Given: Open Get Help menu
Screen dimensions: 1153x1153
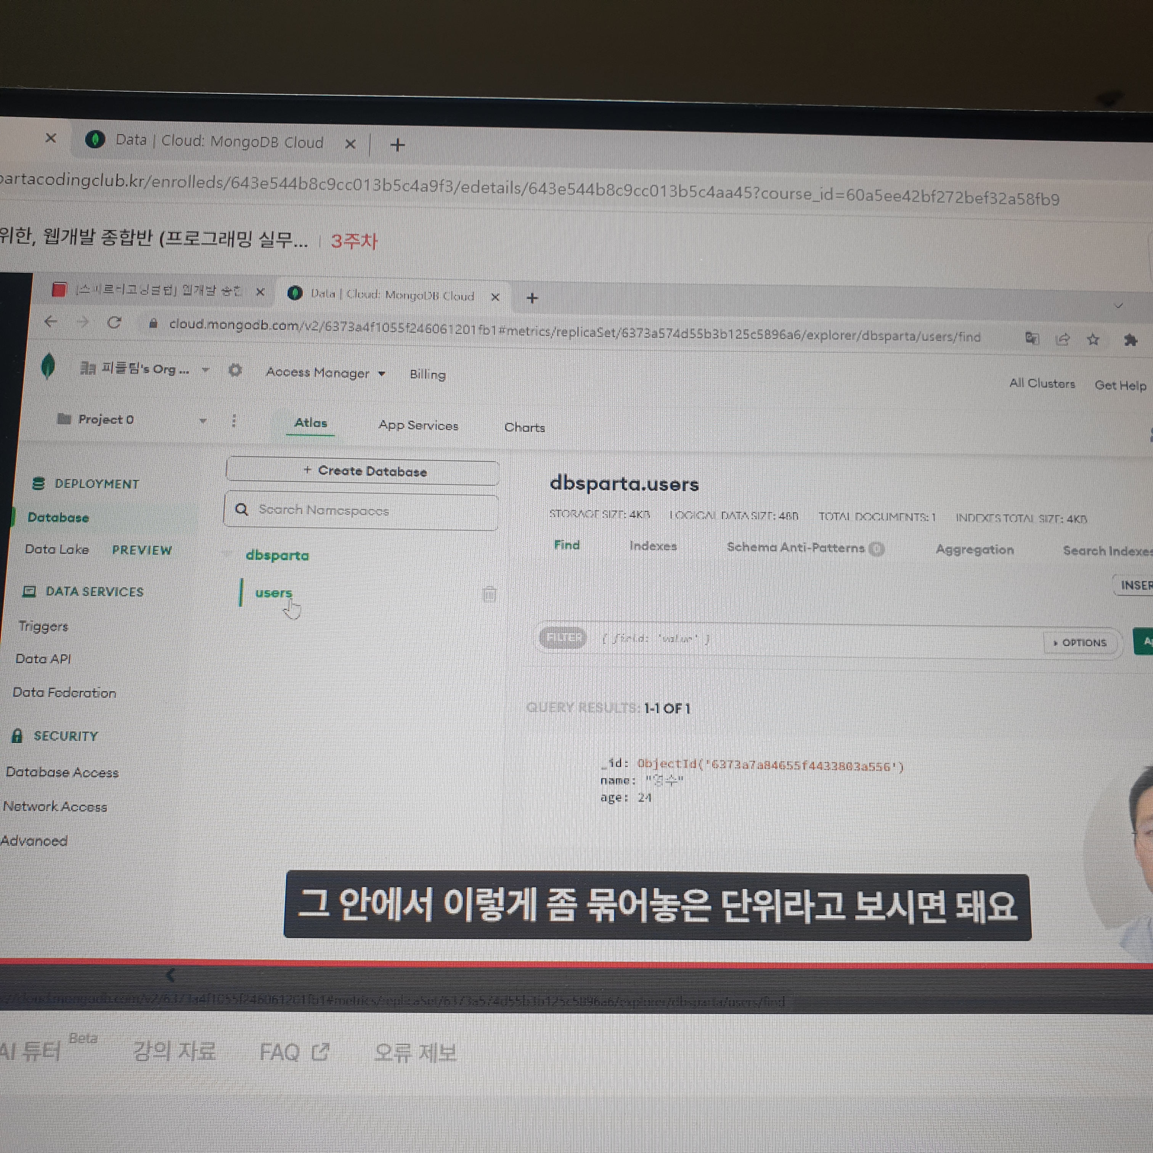Looking at the screenshot, I should tap(1120, 385).
